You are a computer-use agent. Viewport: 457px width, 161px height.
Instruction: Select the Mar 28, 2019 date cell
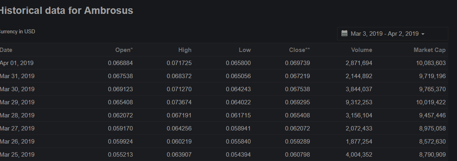tap(17, 115)
